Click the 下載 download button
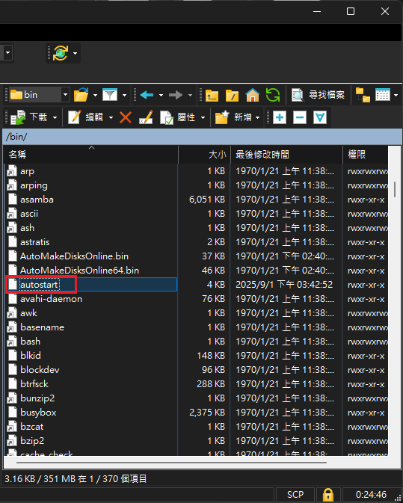The width and height of the screenshot is (403, 503). click(29, 117)
